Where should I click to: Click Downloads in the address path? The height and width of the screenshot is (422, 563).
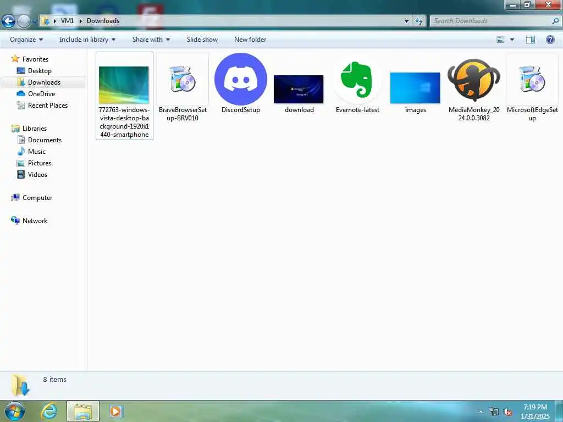[x=103, y=21]
